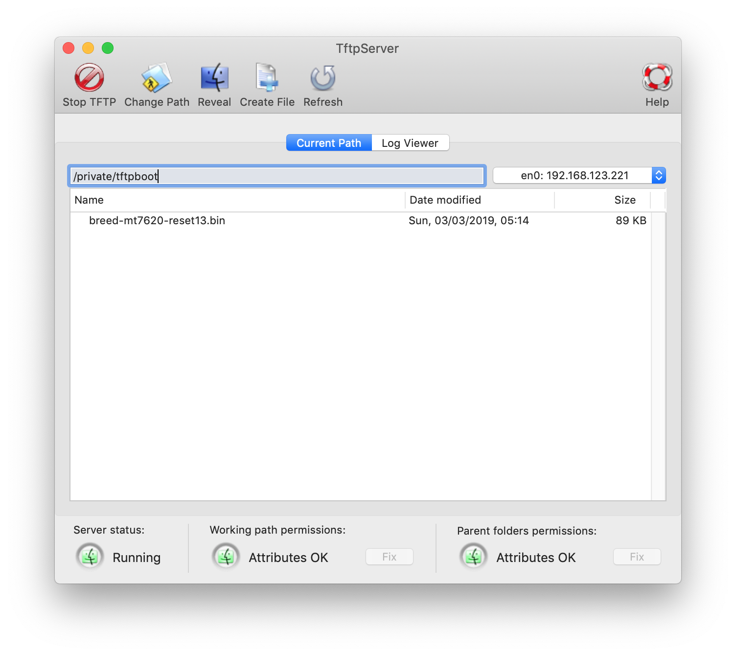Reveal the folder with the Finder icon
This screenshot has height=656, width=736.
[214, 77]
